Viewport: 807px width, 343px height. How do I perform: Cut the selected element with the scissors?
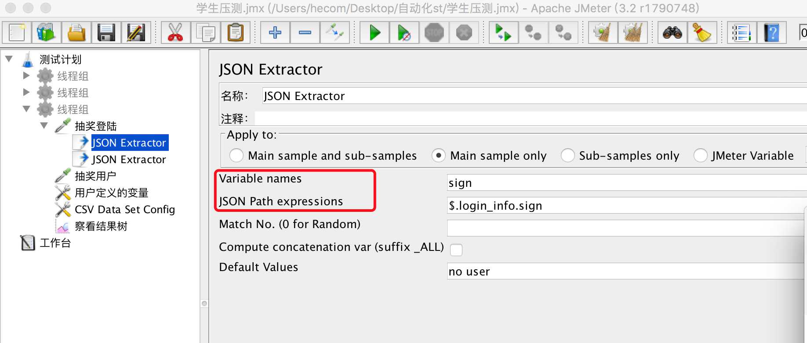tap(175, 32)
